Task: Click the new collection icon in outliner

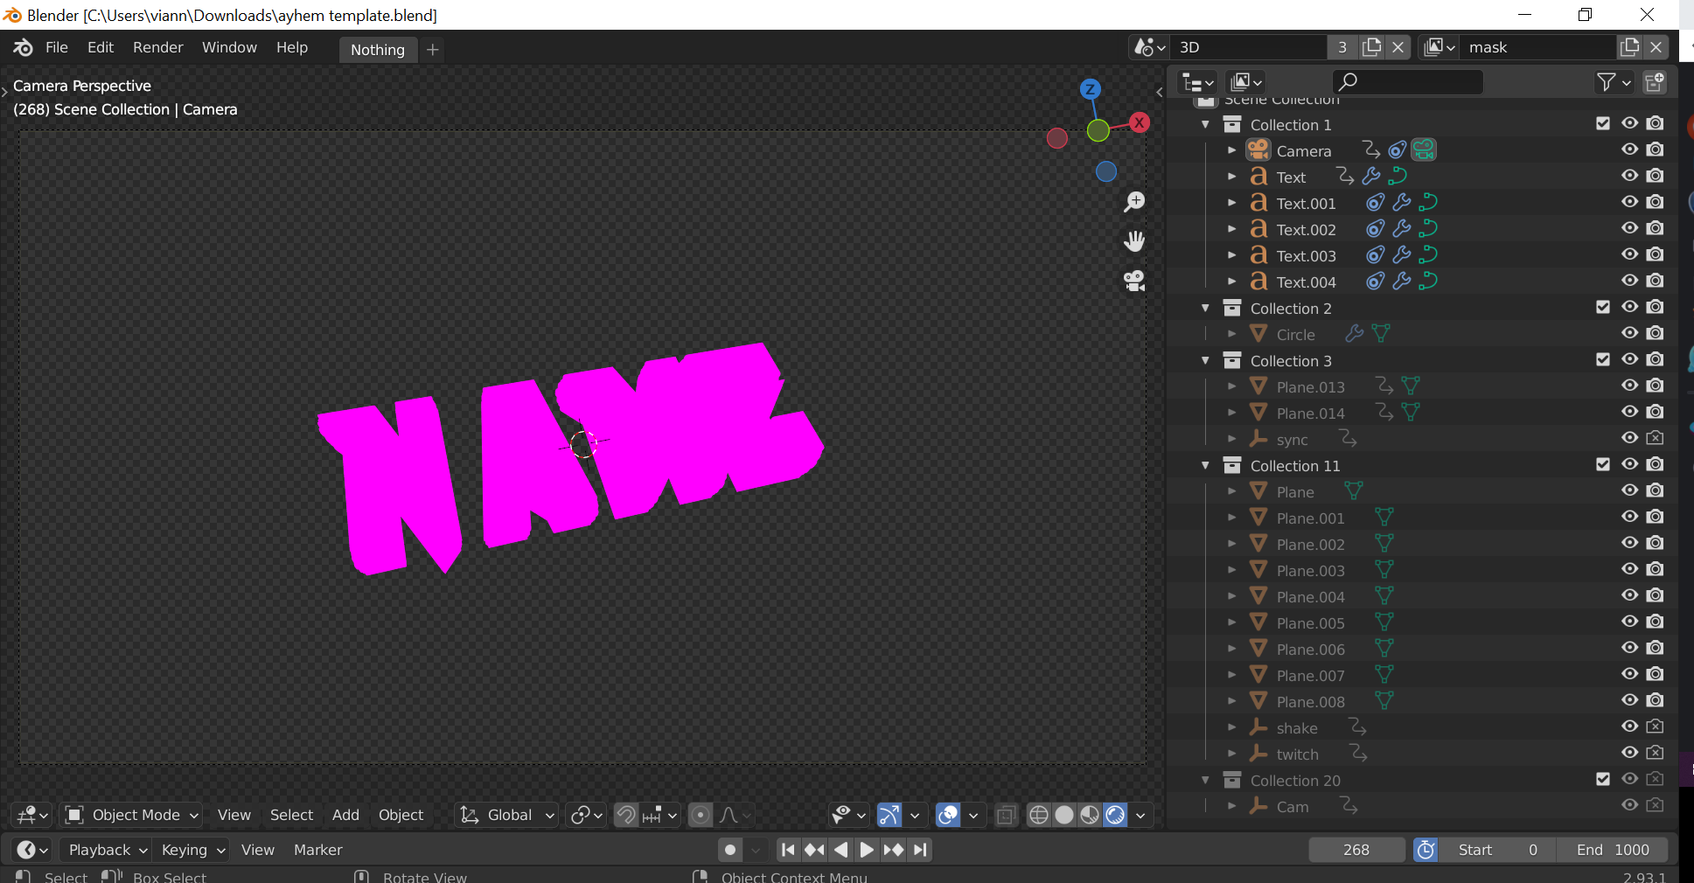Action: (1655, 82)
